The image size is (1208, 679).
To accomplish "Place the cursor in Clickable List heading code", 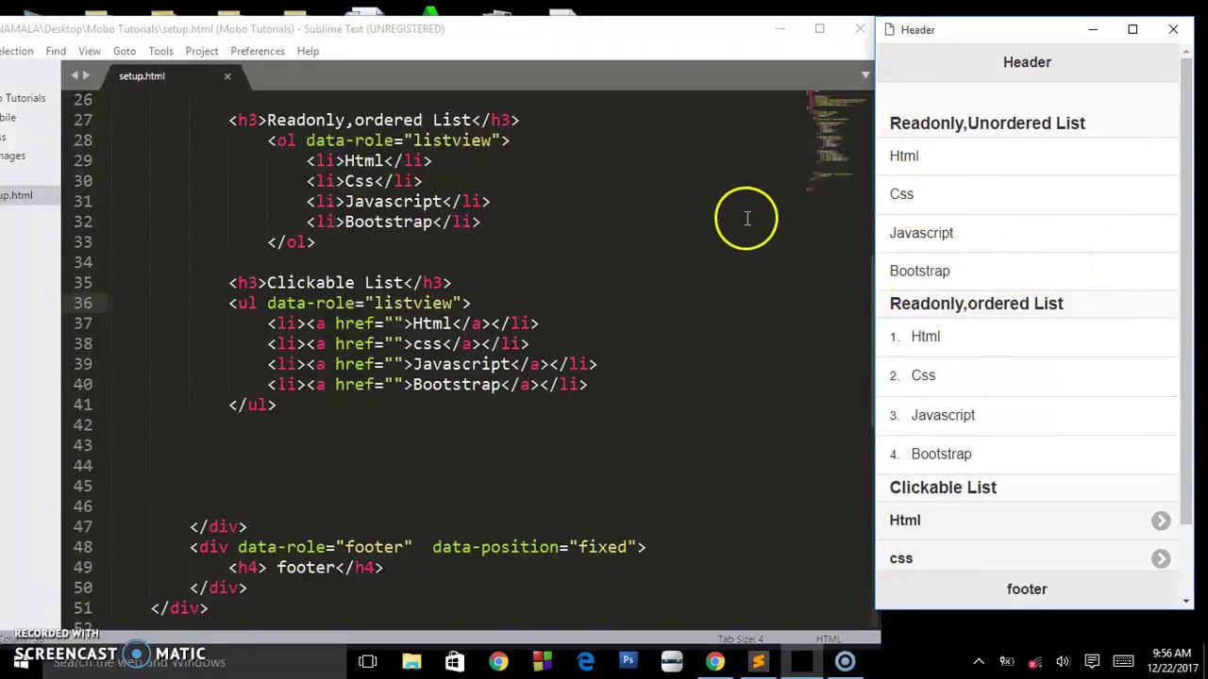I will (x=340, y=283).
